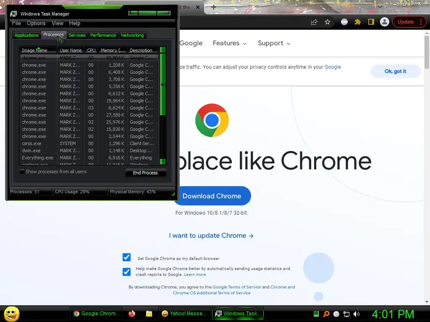
Task: Switch to Google Chrome taskbar button
Action: coord(96,314)
